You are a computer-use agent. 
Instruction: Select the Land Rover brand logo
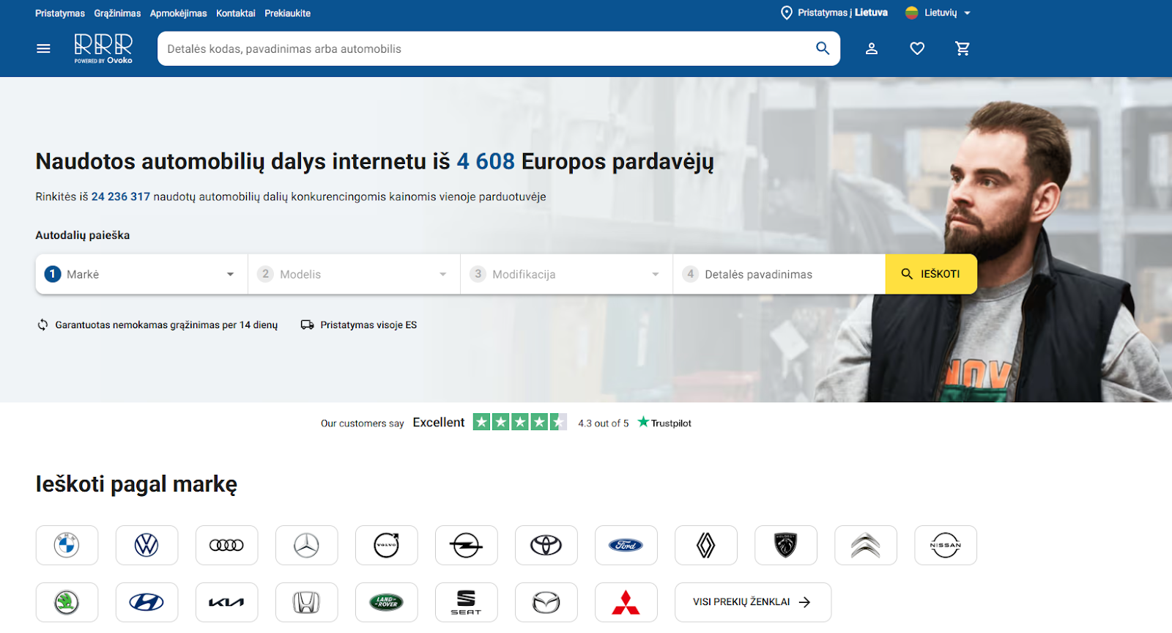386,602
